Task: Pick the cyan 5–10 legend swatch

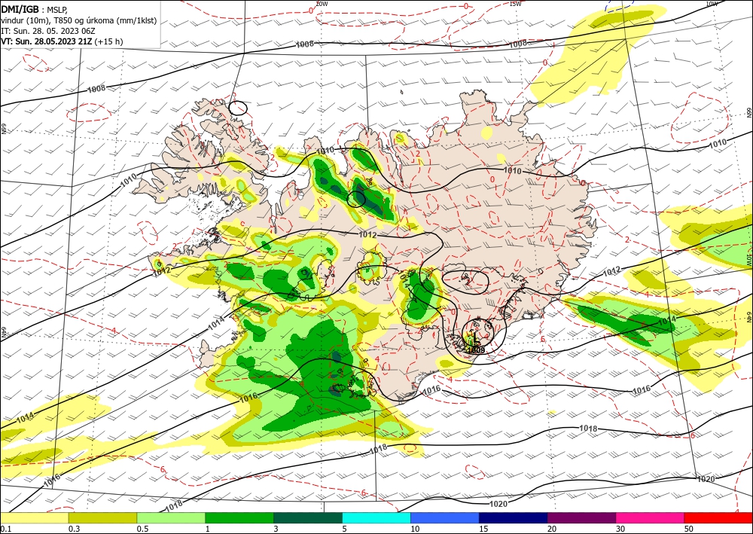Action: click(x=376, y=518)
